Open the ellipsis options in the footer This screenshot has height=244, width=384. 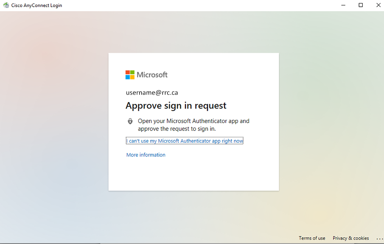pyautogui.click(x=379, y=238)
